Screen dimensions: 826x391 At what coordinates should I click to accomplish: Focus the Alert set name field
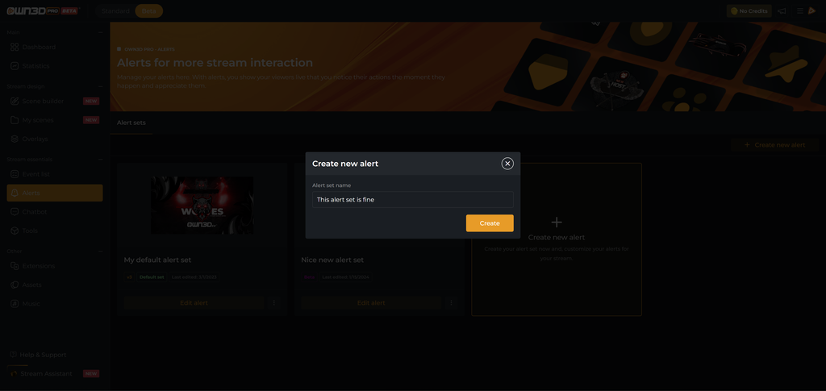(412, 200)
